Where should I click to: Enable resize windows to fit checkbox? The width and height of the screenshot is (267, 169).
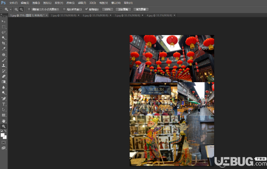29,9
